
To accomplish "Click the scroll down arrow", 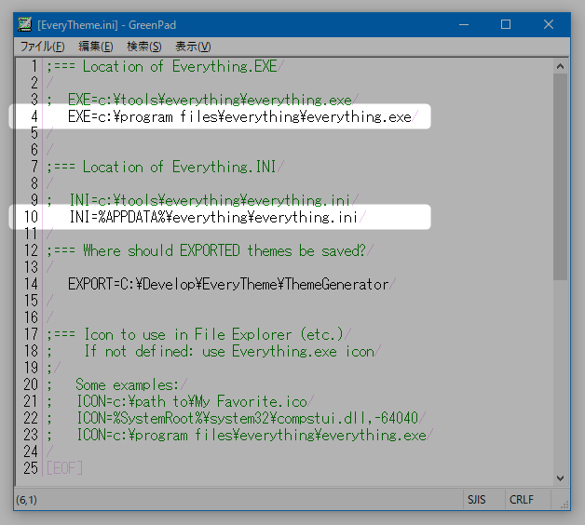I will pyautogui.click(x=560, y=478).
